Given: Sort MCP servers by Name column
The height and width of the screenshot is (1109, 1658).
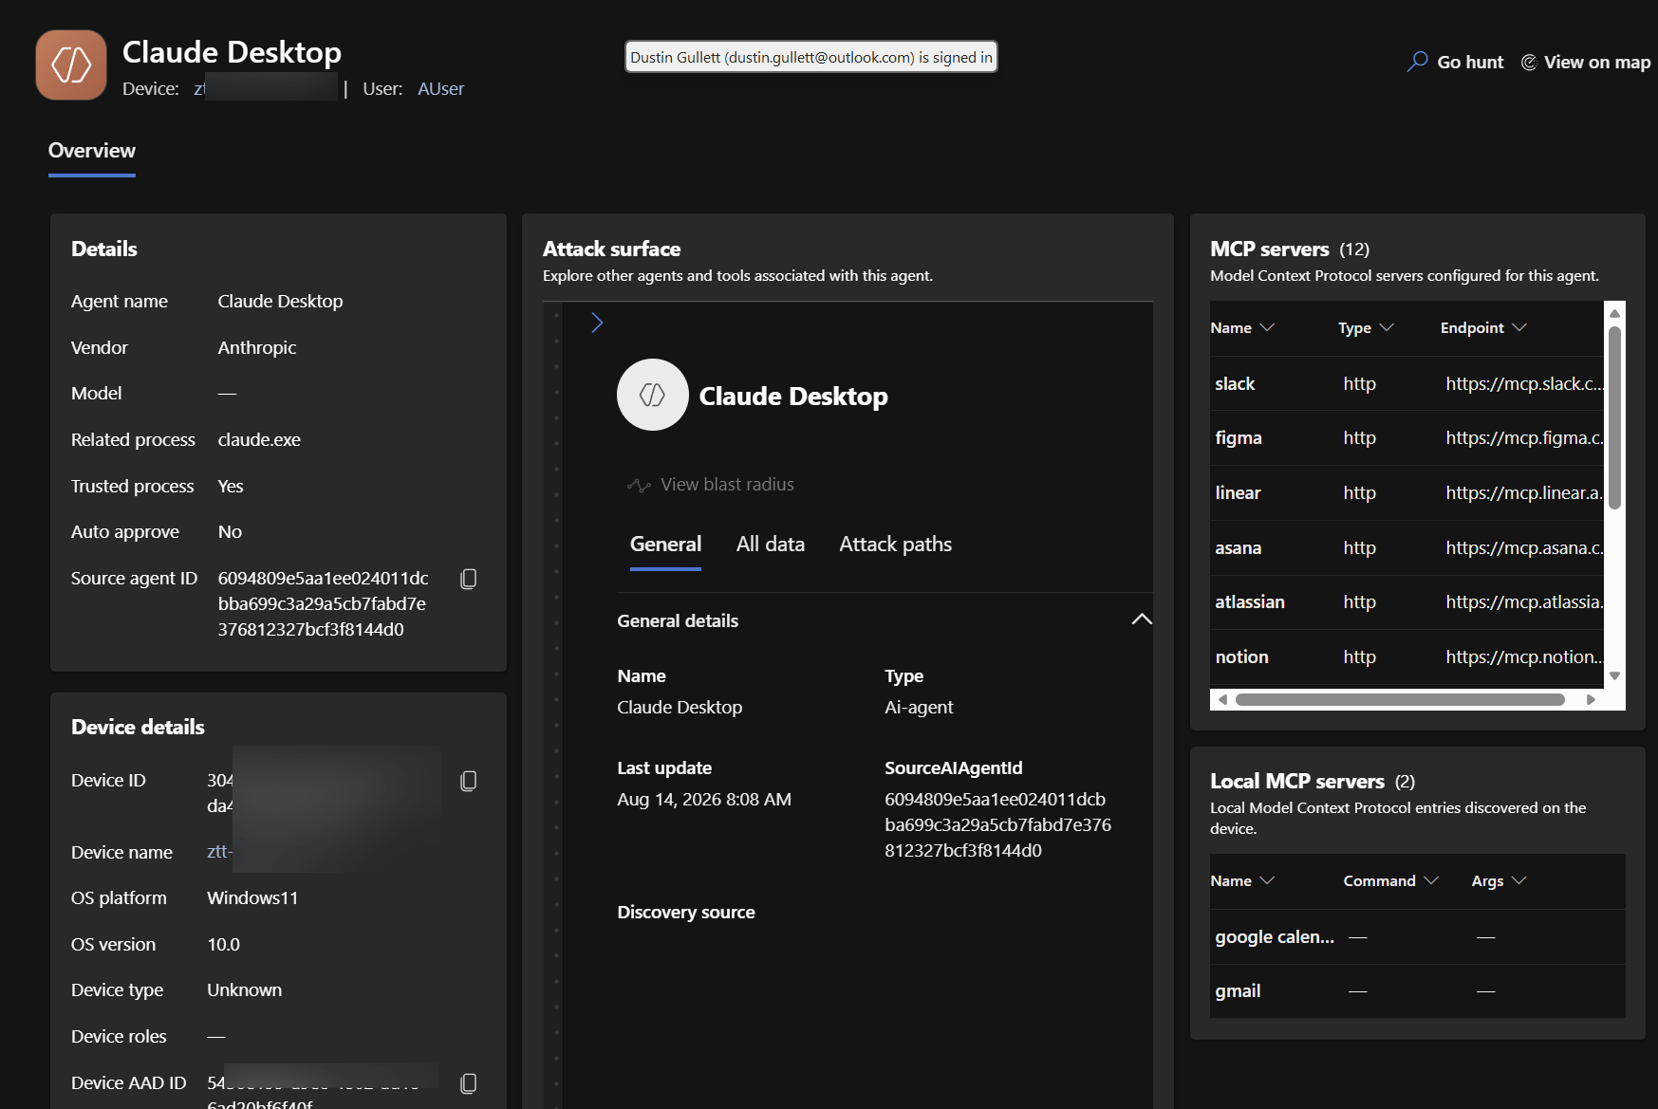Looking at the screenshot, I should click(x=1242, y=327).
